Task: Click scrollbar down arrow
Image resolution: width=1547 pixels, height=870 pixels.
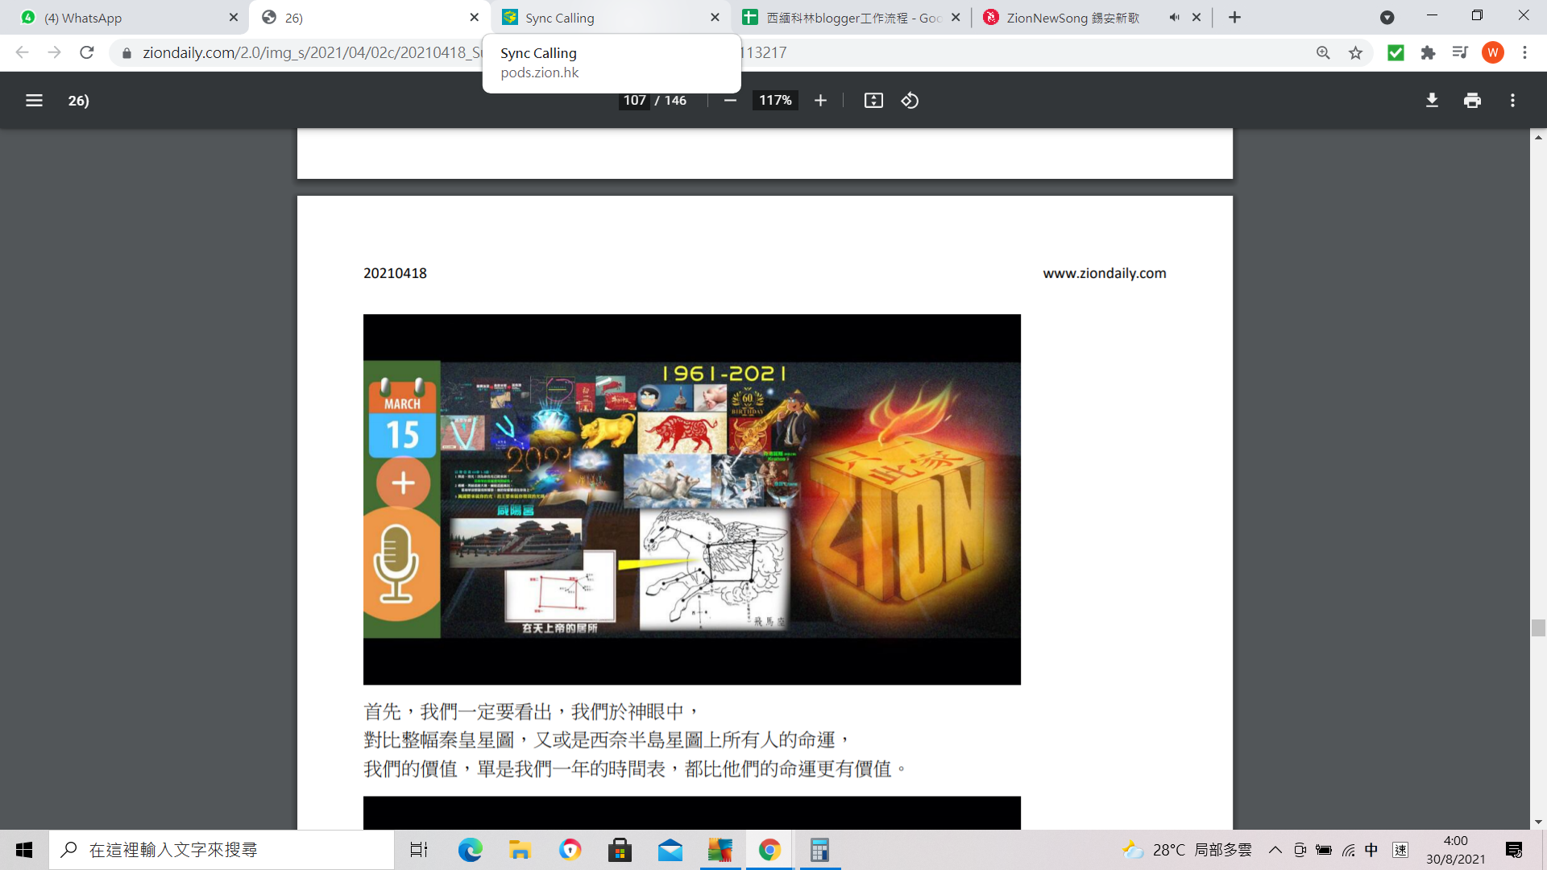Action: click(x=1538, y=822)
